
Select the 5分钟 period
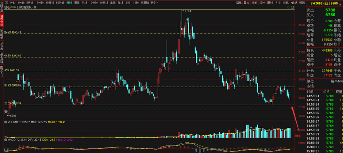(x=30, y=3)
